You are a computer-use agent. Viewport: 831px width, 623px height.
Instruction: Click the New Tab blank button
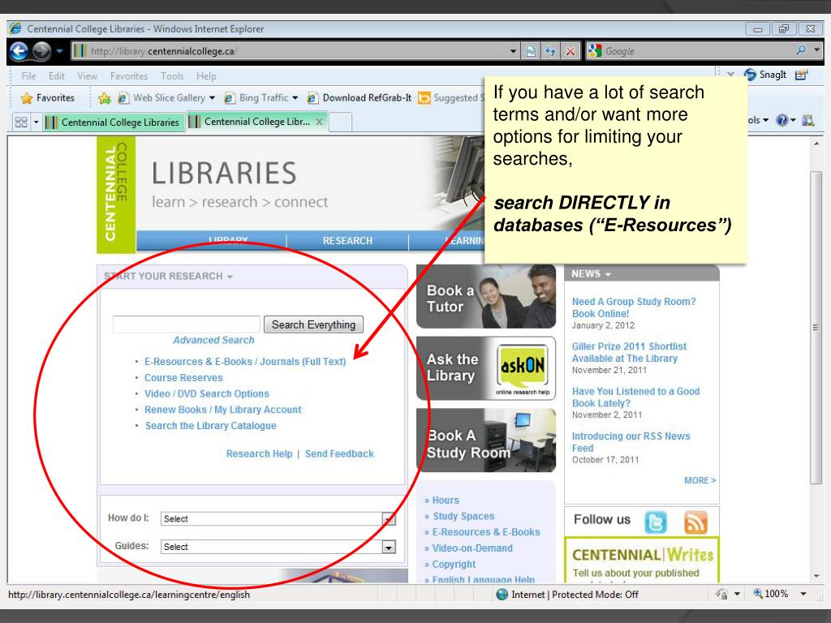(341, 122)
